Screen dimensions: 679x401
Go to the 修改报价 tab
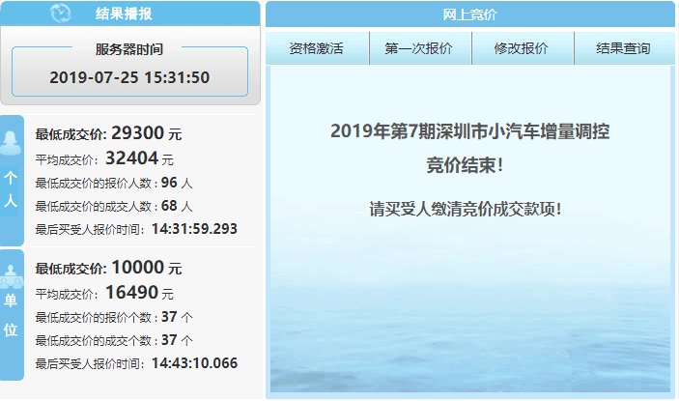(522, 48)
